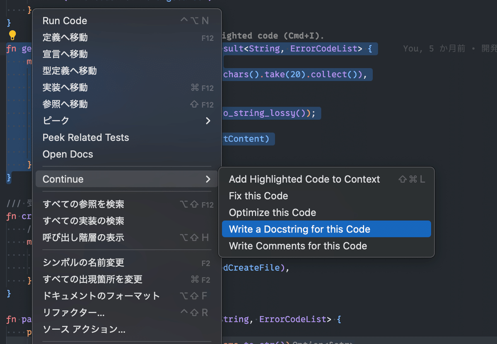Image resolution: width=497 pixels, height=344 pixels.
Task: Choose 定義へ移動 menu entry
Action: pyautogui.click(x=65, y=37)
